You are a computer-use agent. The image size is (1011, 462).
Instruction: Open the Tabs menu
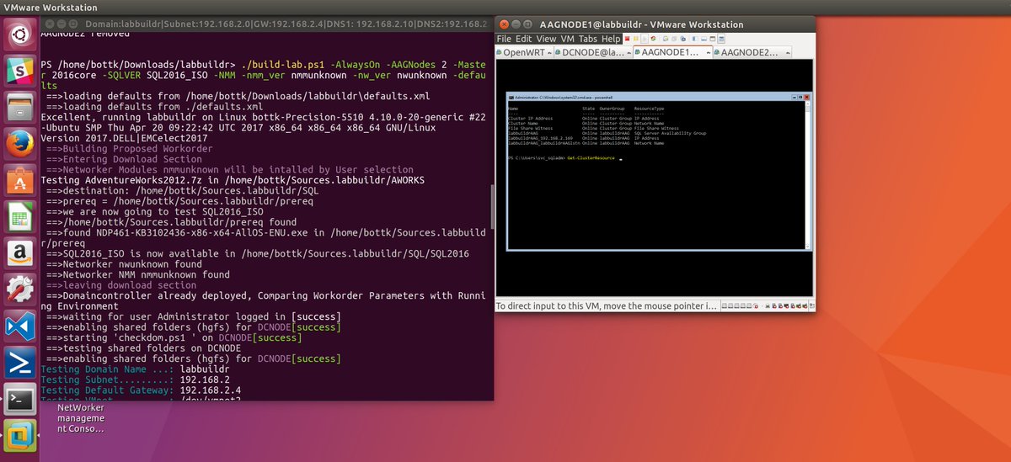click(x=588, y=39)
